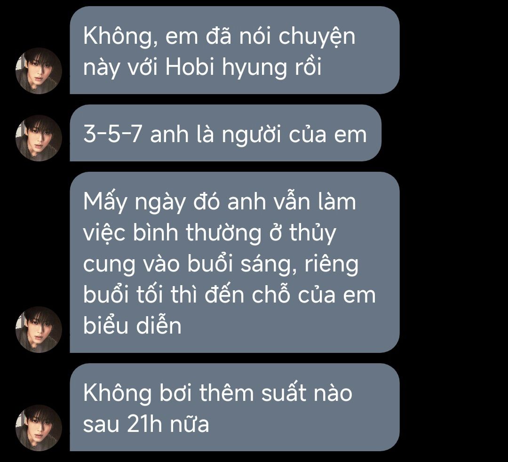Click the '3-5-7' text in second message
The image size is (508, 462).
tap(112, 134)
